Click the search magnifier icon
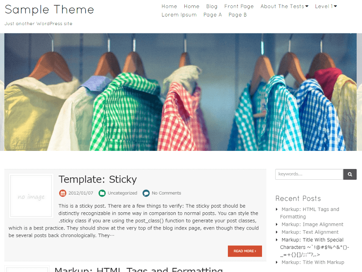Viewport: 362px width, 272px height. pos(349,174)
